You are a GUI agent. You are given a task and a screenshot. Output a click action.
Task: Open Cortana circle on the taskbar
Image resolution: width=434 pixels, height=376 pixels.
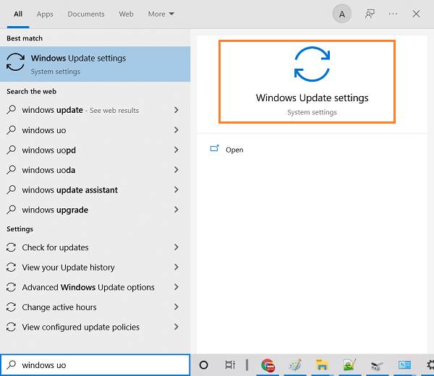tap(203, 365)
